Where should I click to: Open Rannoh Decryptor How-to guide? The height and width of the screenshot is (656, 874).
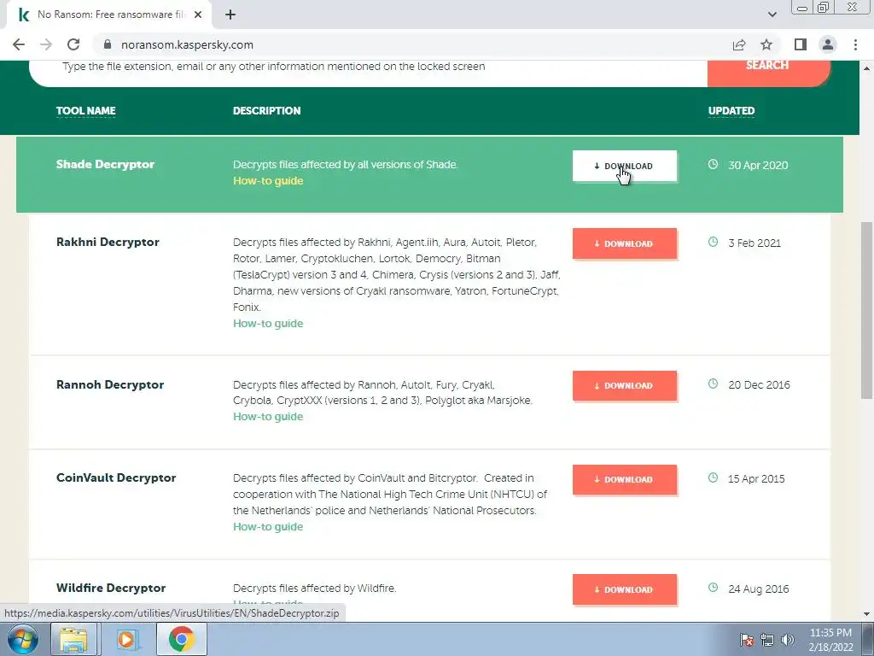[268, 417]
